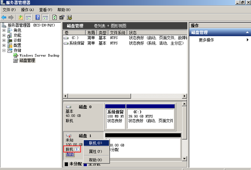
Task: Click the 磁盘管理 tree node icon
Action: click(x=16, y=60)
